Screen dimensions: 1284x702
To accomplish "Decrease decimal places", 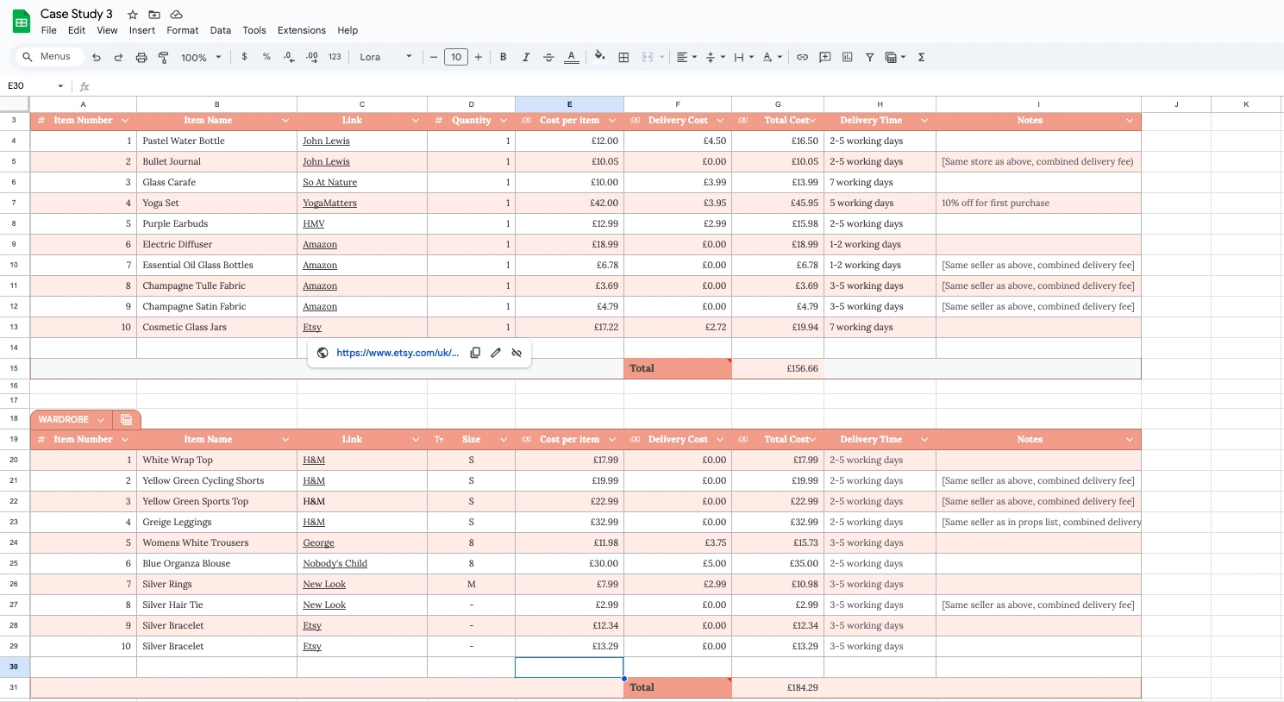I will coord(289,57).
